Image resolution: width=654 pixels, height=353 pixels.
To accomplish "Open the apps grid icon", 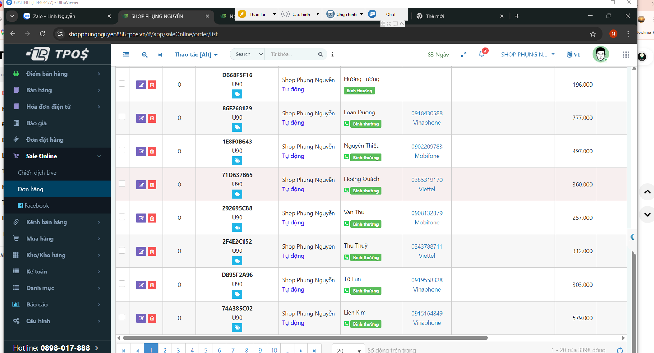I will [626, 55].
